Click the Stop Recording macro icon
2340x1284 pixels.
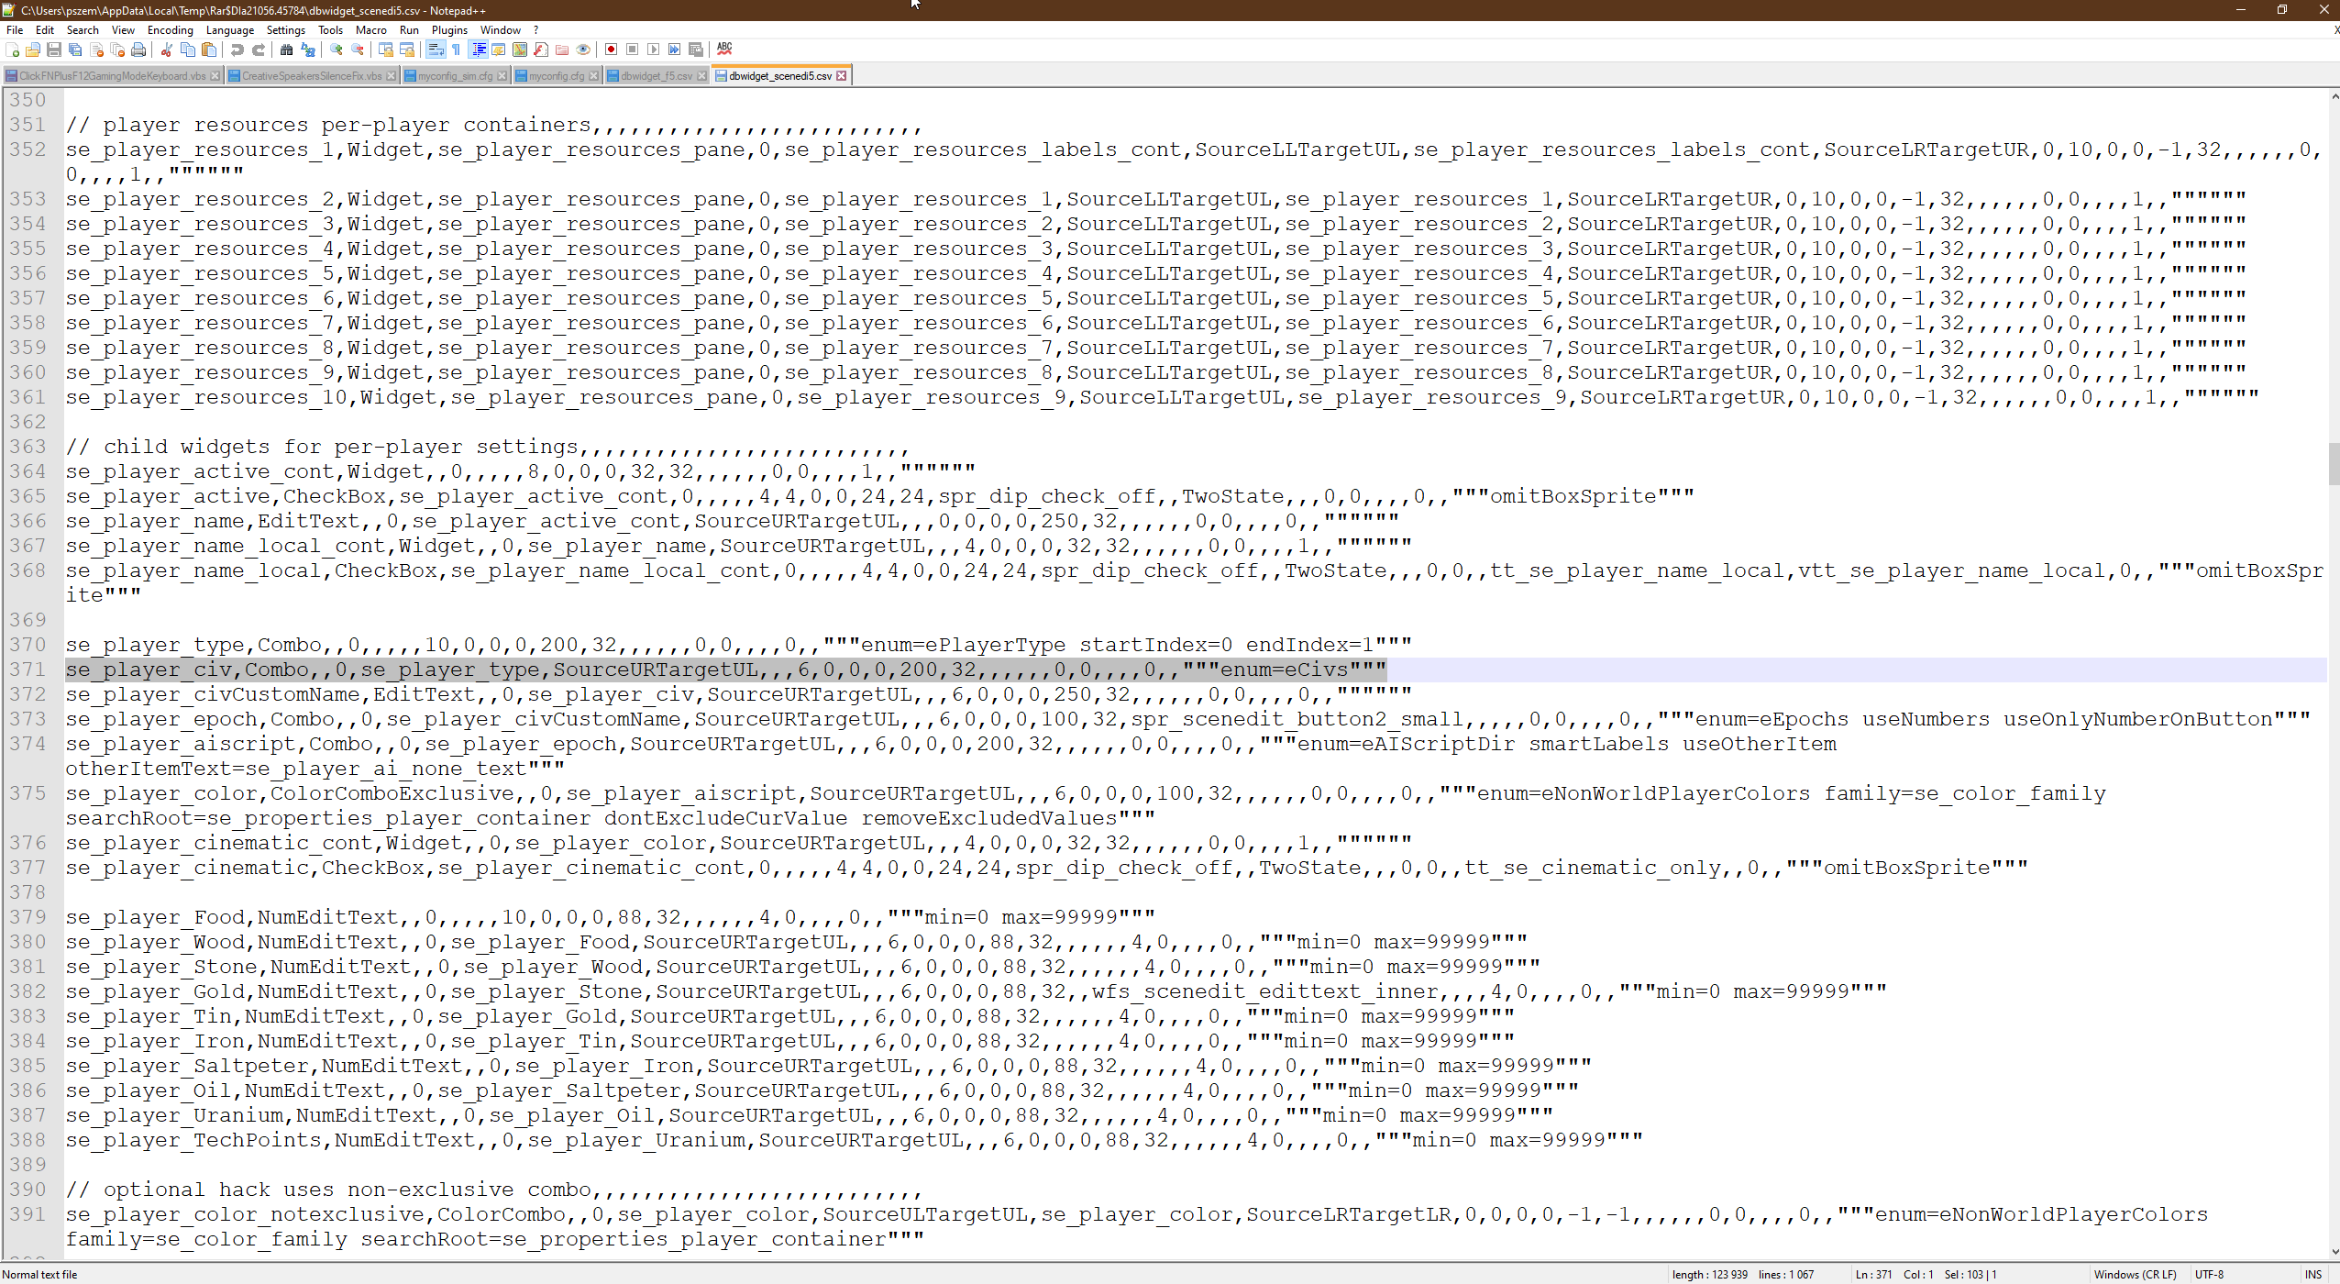633,50
